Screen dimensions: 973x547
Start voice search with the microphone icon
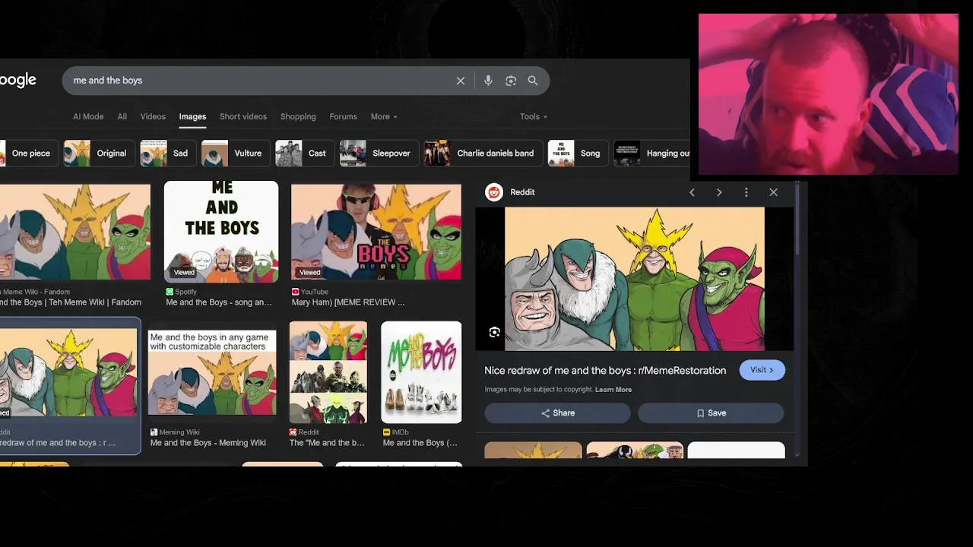click(488, 81)
